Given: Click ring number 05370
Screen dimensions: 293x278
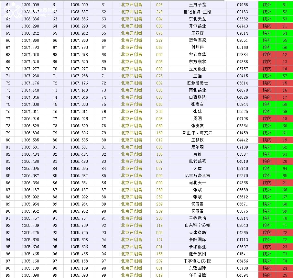Looking at the screenshot, I should (242, 176).
